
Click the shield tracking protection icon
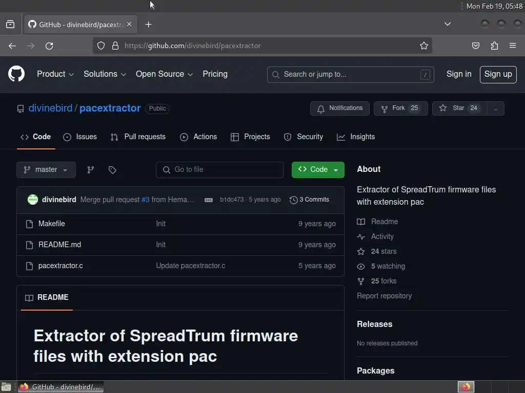tap(101, 46)
